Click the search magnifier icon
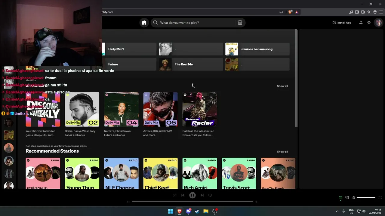Image resolution: width=385 pixels, height=216 pixels. (155, 22)
